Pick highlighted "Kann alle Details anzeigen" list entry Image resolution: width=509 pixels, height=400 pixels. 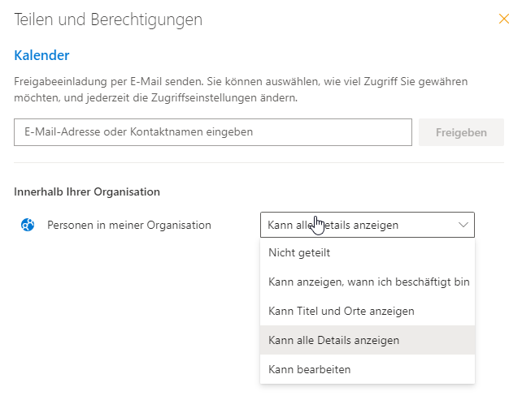pos(334,340)
